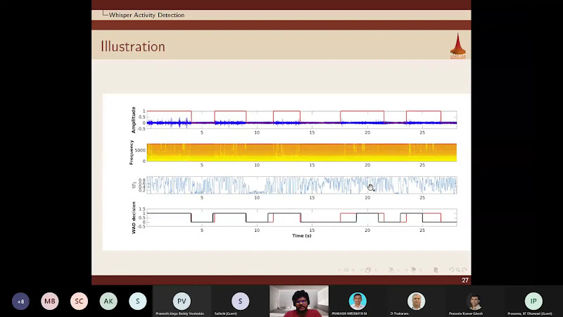Click the Time (s) axis label
The height and width of the screenshot is (317, 563).
tap(302, 236)
